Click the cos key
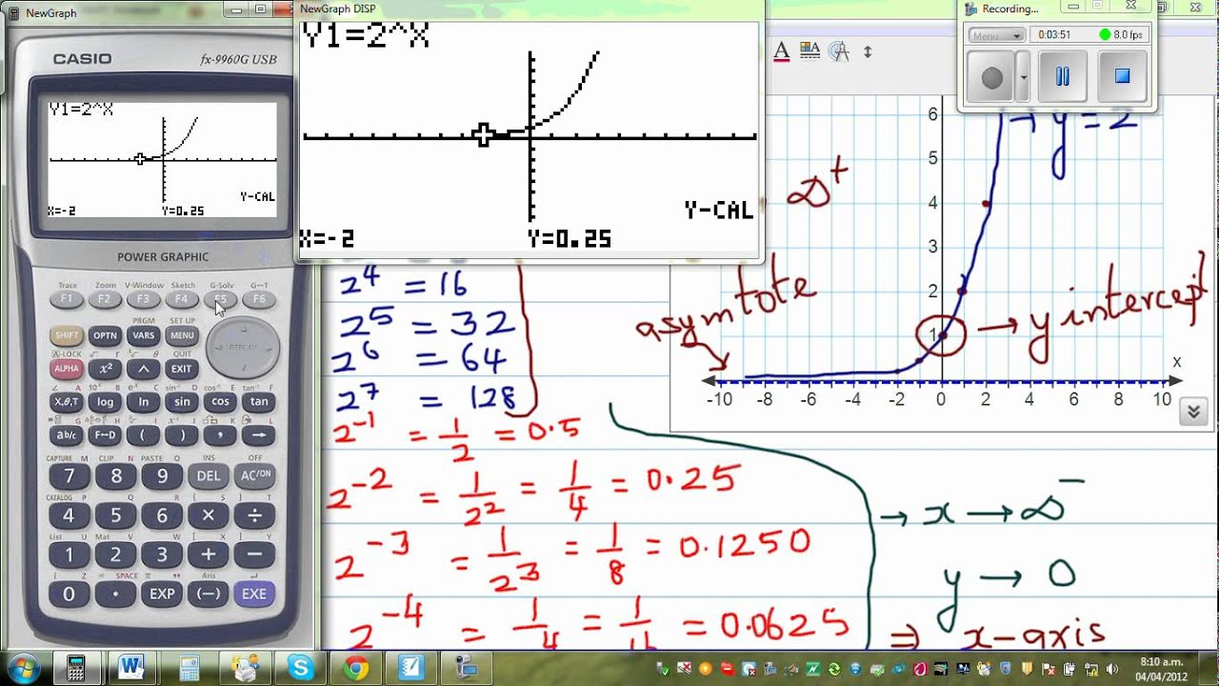Image resolution: width=1219 pixels, height=686 pixels. pyautogui.click(x=220, y=402)
